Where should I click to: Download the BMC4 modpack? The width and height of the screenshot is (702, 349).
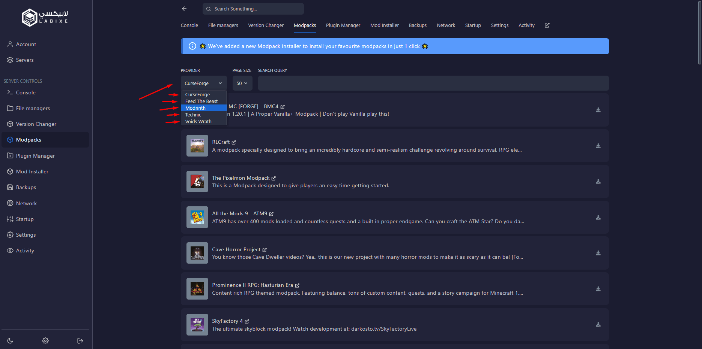[x=598, y=110]
